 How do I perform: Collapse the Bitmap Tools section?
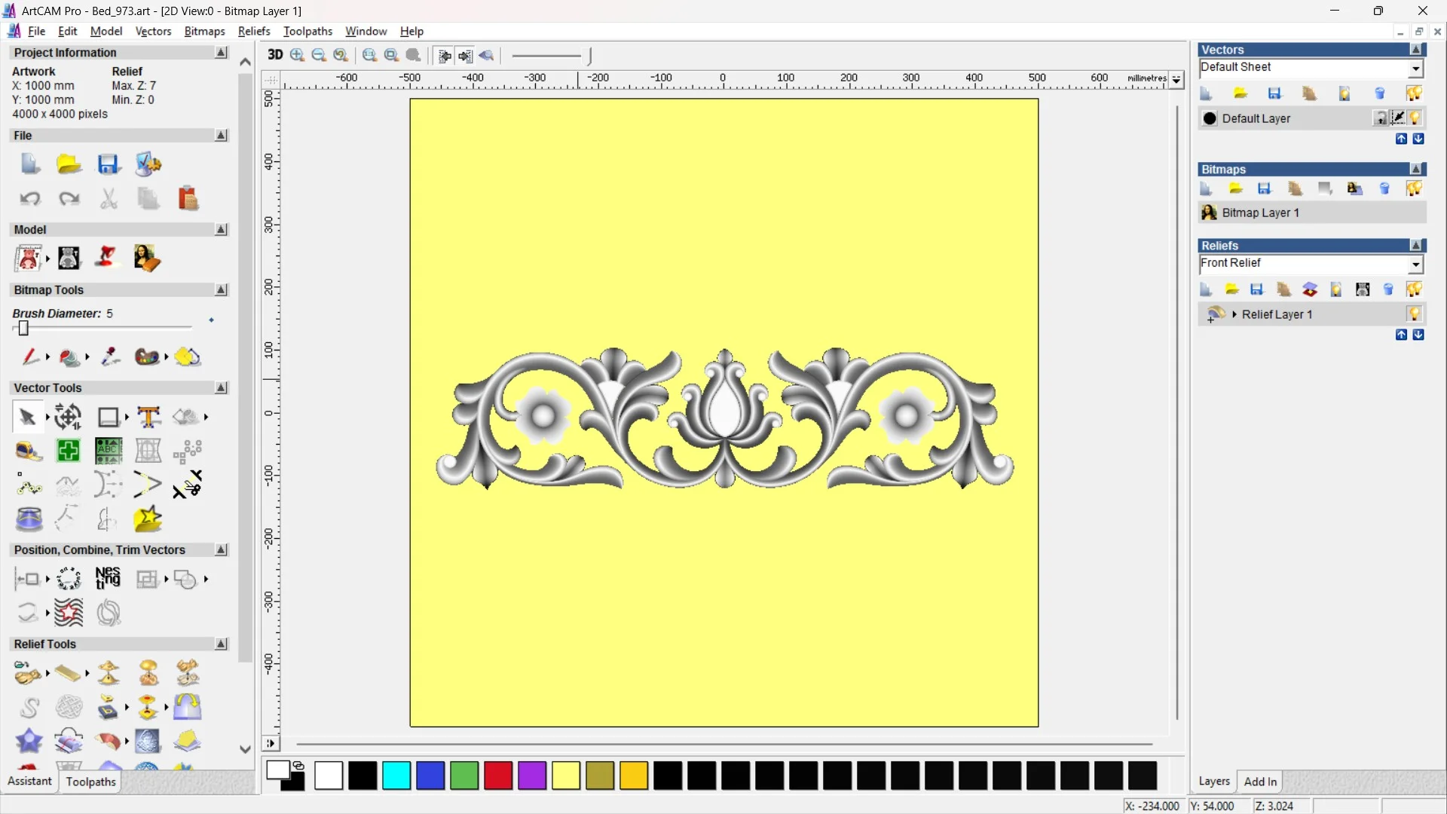coord(221,290)
